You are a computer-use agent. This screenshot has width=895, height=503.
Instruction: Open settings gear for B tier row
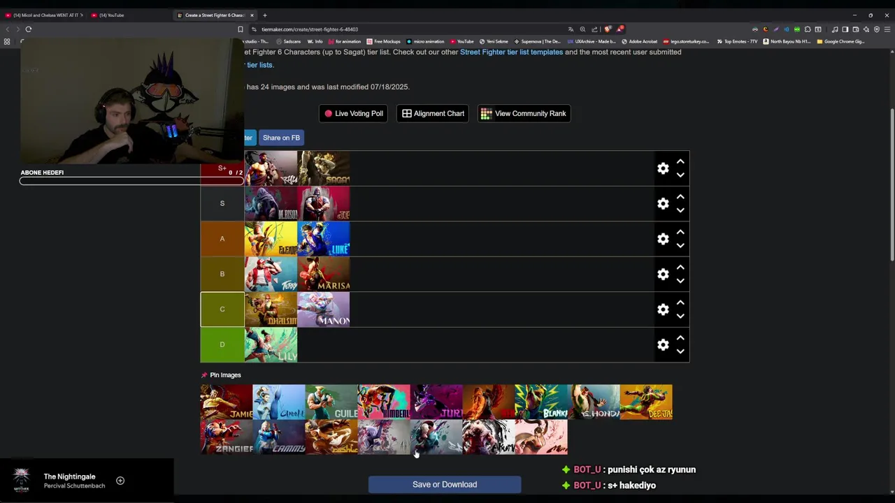663,274
